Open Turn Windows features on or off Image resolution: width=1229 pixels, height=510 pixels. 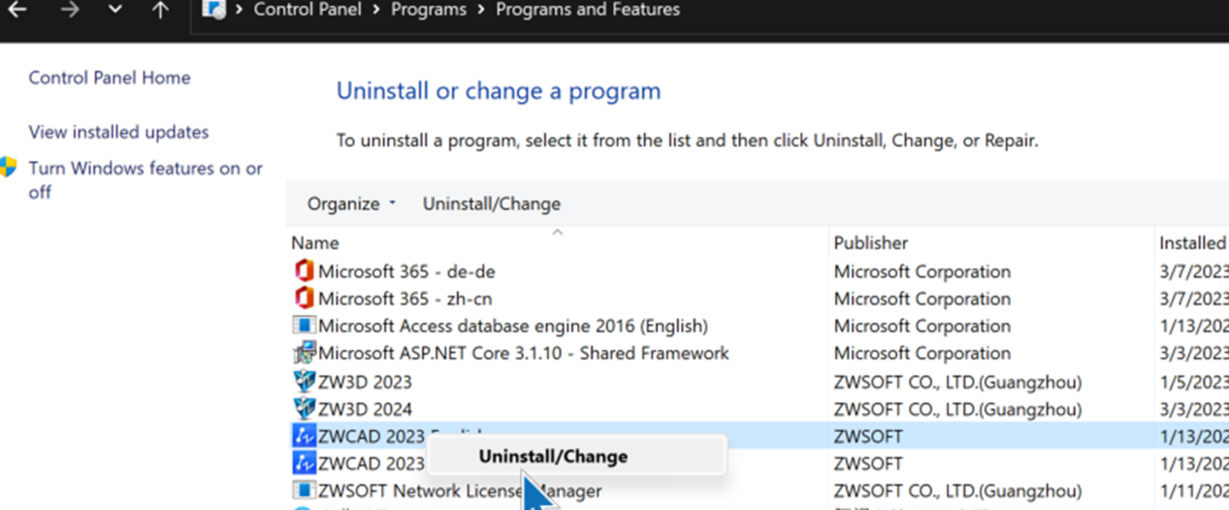tap(146, 179)
